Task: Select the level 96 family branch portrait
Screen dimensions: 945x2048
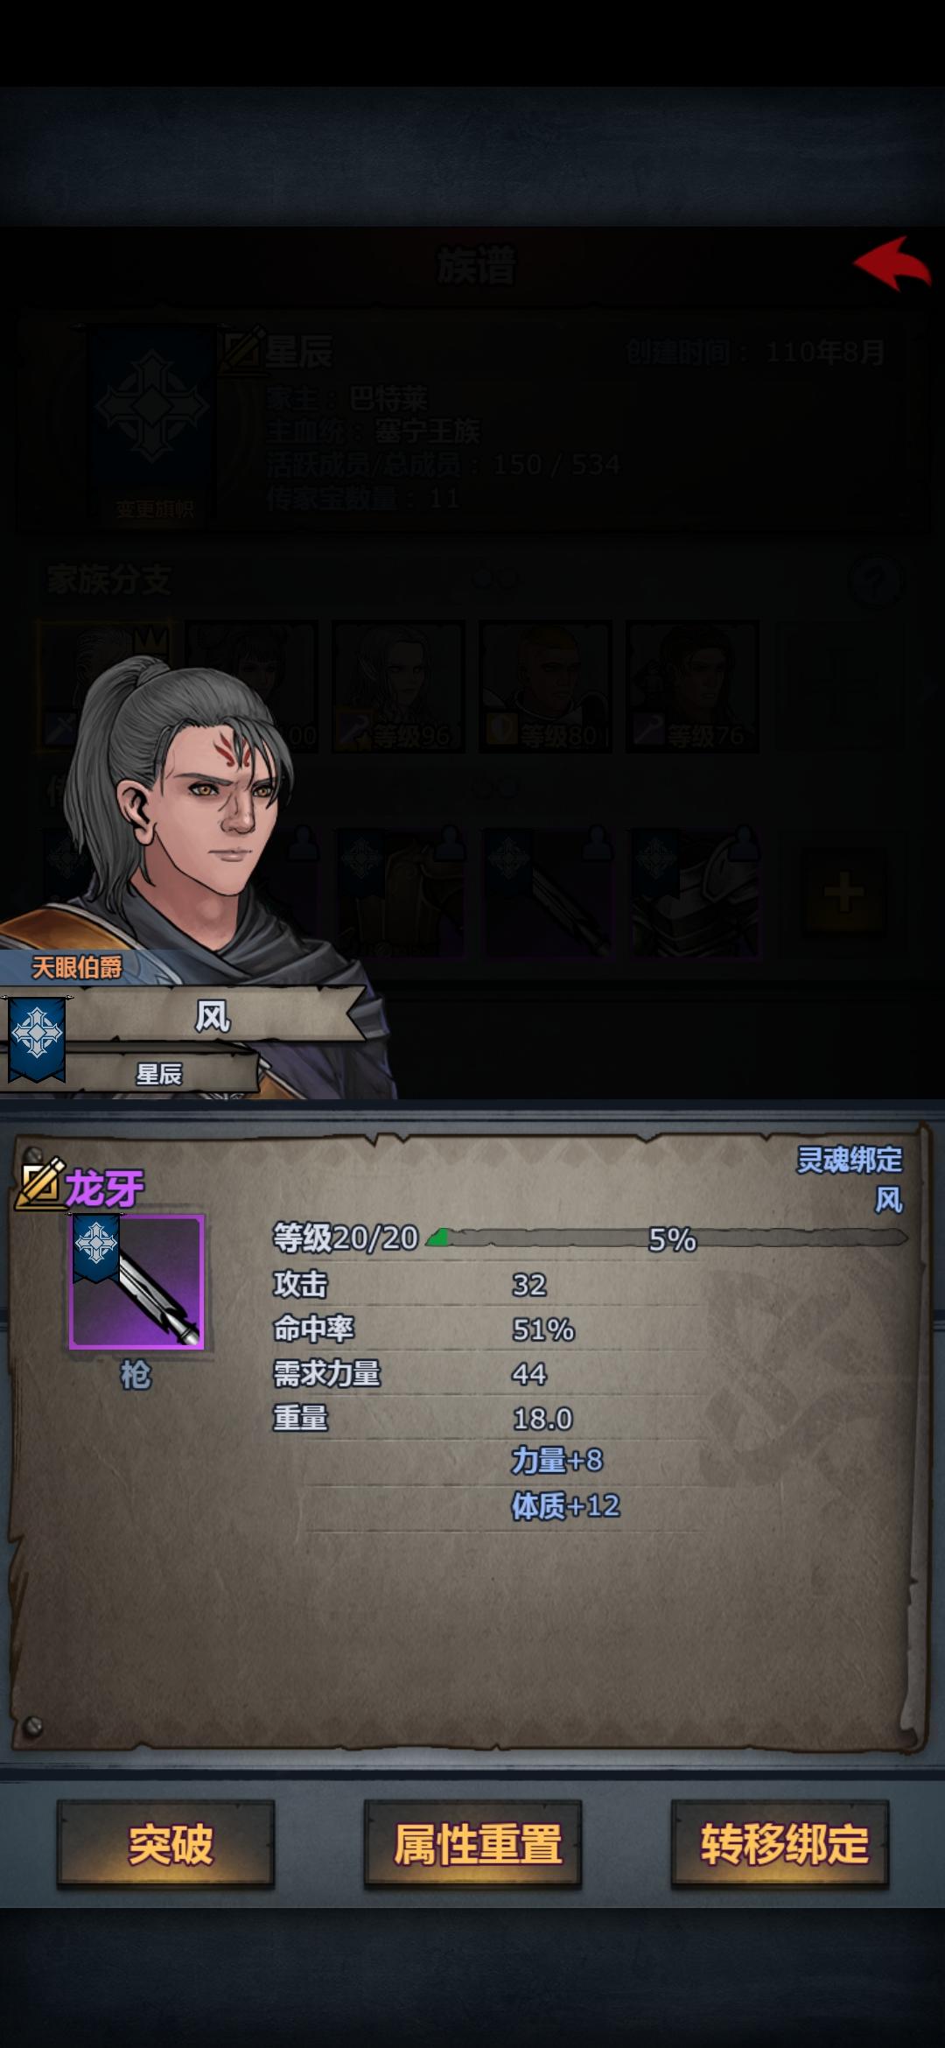Action: (x=398, y=686)
